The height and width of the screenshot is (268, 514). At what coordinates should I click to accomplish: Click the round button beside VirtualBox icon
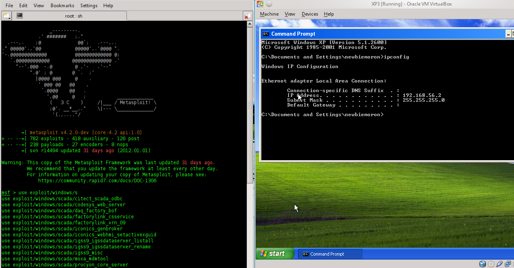pos(269,4)
